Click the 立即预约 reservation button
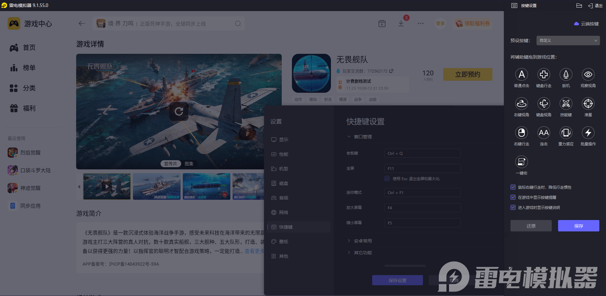This screenshot has height=296, width=606. tap(467, 74)
